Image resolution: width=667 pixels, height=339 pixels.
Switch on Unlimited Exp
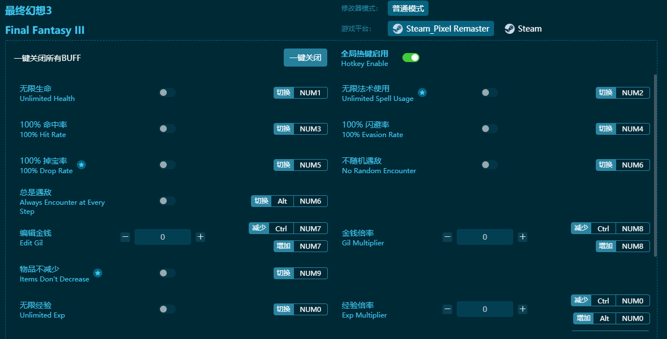(167, 309)
